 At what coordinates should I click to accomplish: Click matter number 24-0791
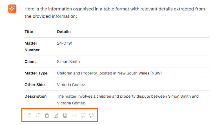pyautogui.click(x=65, y=43)
